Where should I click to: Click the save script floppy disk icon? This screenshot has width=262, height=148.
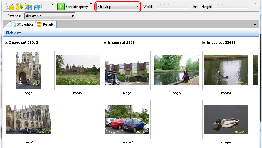coord(29,6)
